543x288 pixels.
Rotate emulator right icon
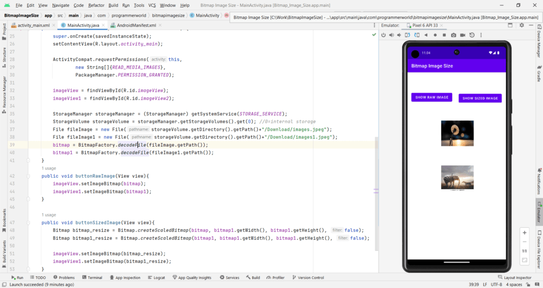417,35
